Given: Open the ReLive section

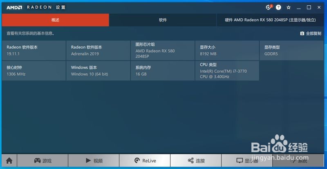Looking at the screenshot, I should click(145, 161).
